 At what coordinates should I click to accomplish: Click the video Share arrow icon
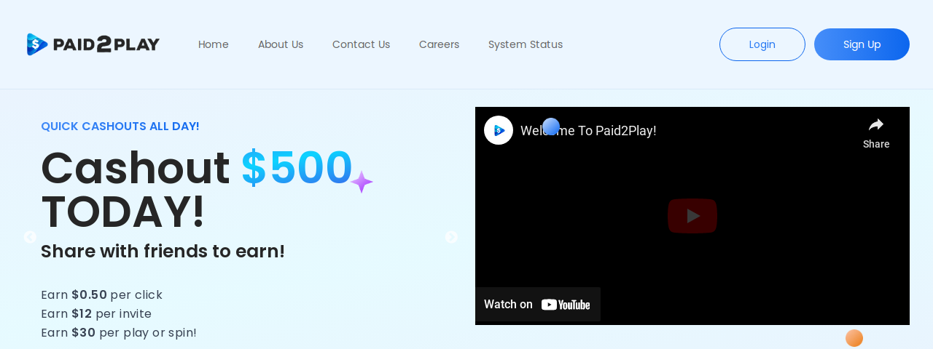tap(876, 124)
